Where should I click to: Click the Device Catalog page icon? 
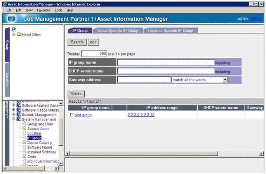pos(24,143)
